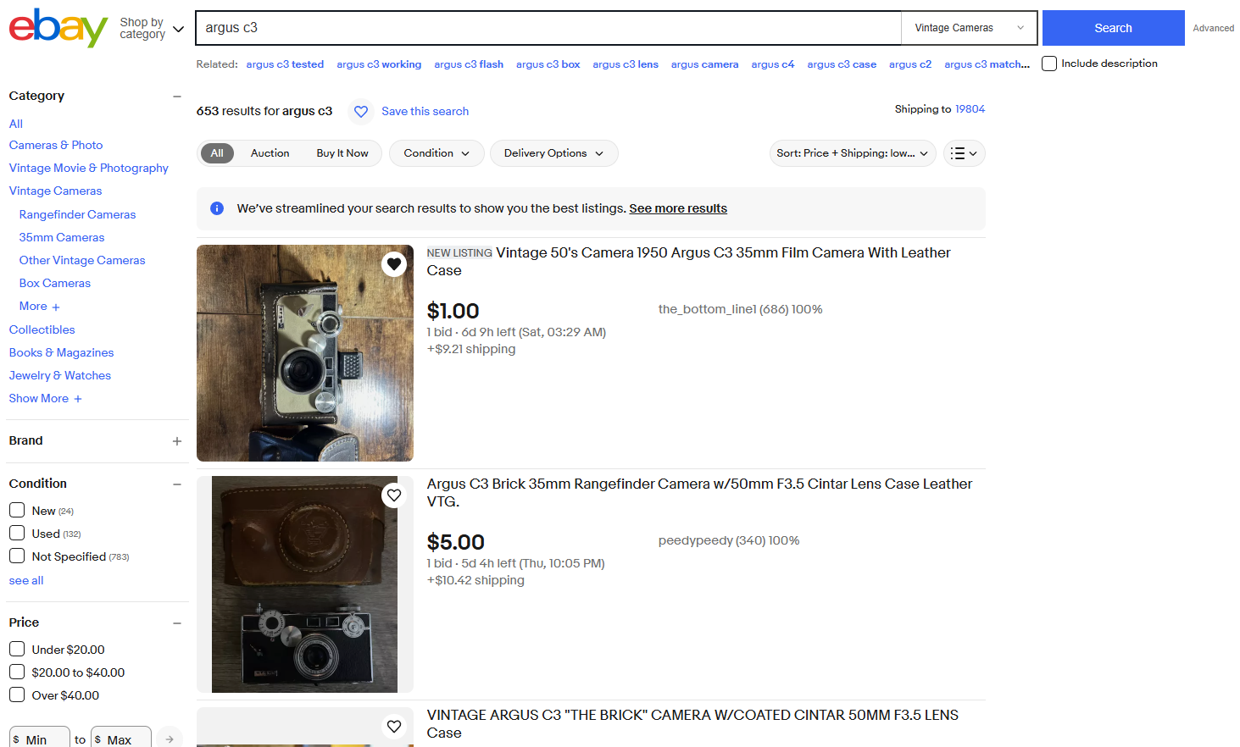Switch to the Buy It Now tab
This screenshot has height=747, width=1240.
[342, 153]
